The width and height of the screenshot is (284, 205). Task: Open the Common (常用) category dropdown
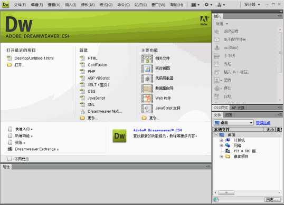222,24
